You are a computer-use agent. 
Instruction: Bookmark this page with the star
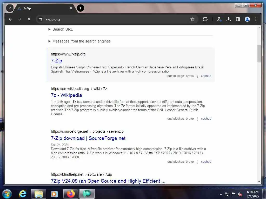pyautogui.click(x=192, y=19)
